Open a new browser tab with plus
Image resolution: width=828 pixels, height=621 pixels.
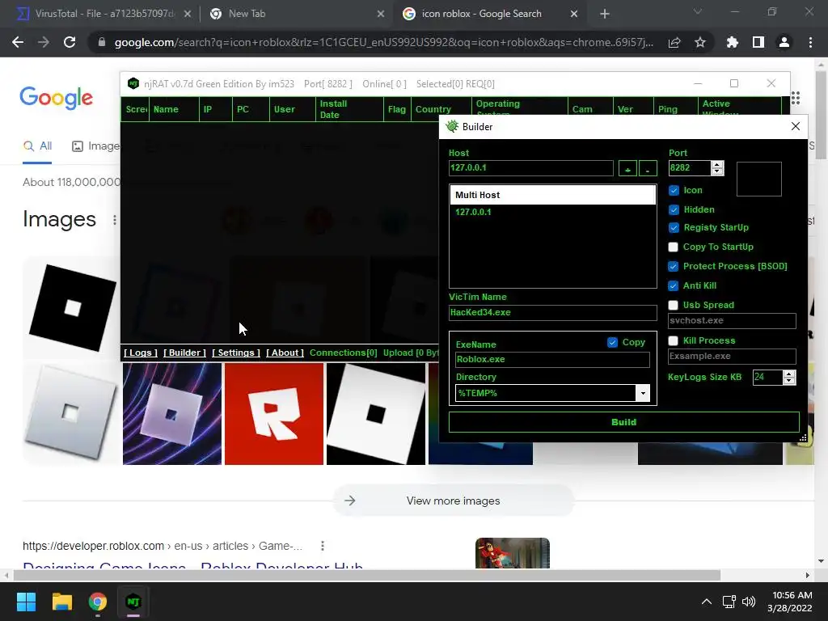tap(605, 14)
